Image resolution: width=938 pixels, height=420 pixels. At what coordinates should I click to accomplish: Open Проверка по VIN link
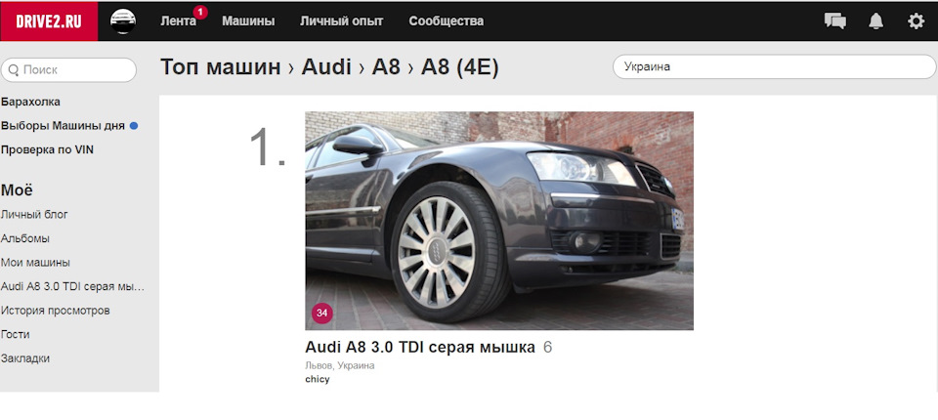tap(47, 149)
